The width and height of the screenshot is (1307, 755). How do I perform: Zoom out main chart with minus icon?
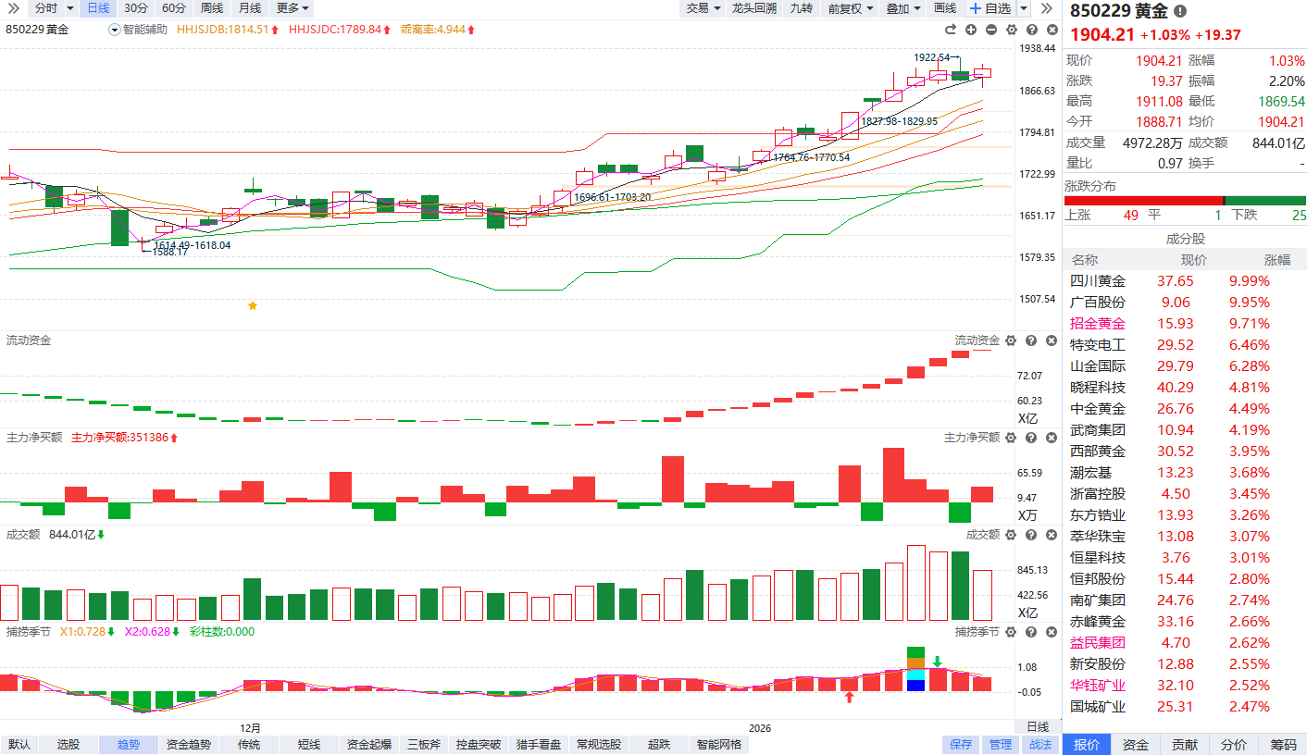click(x=991, y=30)
